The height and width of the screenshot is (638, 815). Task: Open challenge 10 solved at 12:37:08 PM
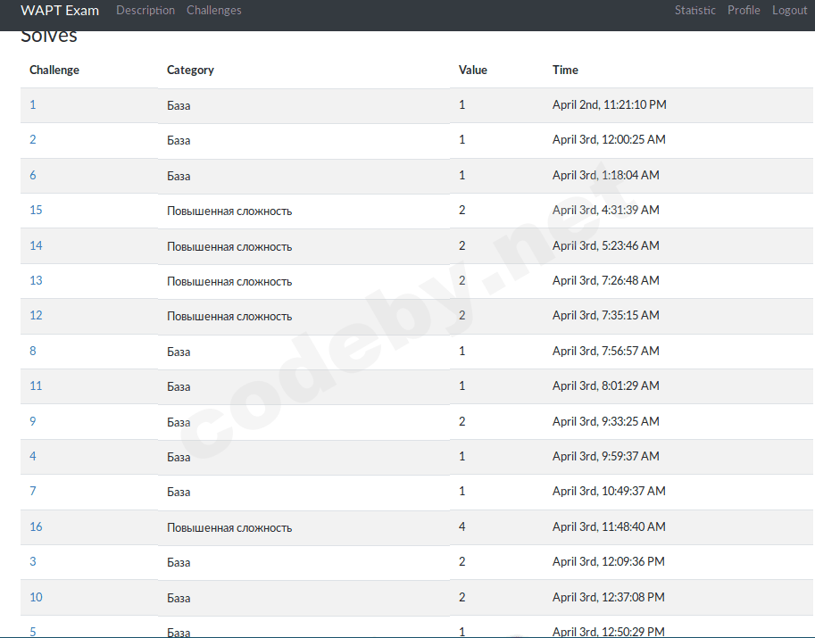pyautogui.click(x=36, y=597)
